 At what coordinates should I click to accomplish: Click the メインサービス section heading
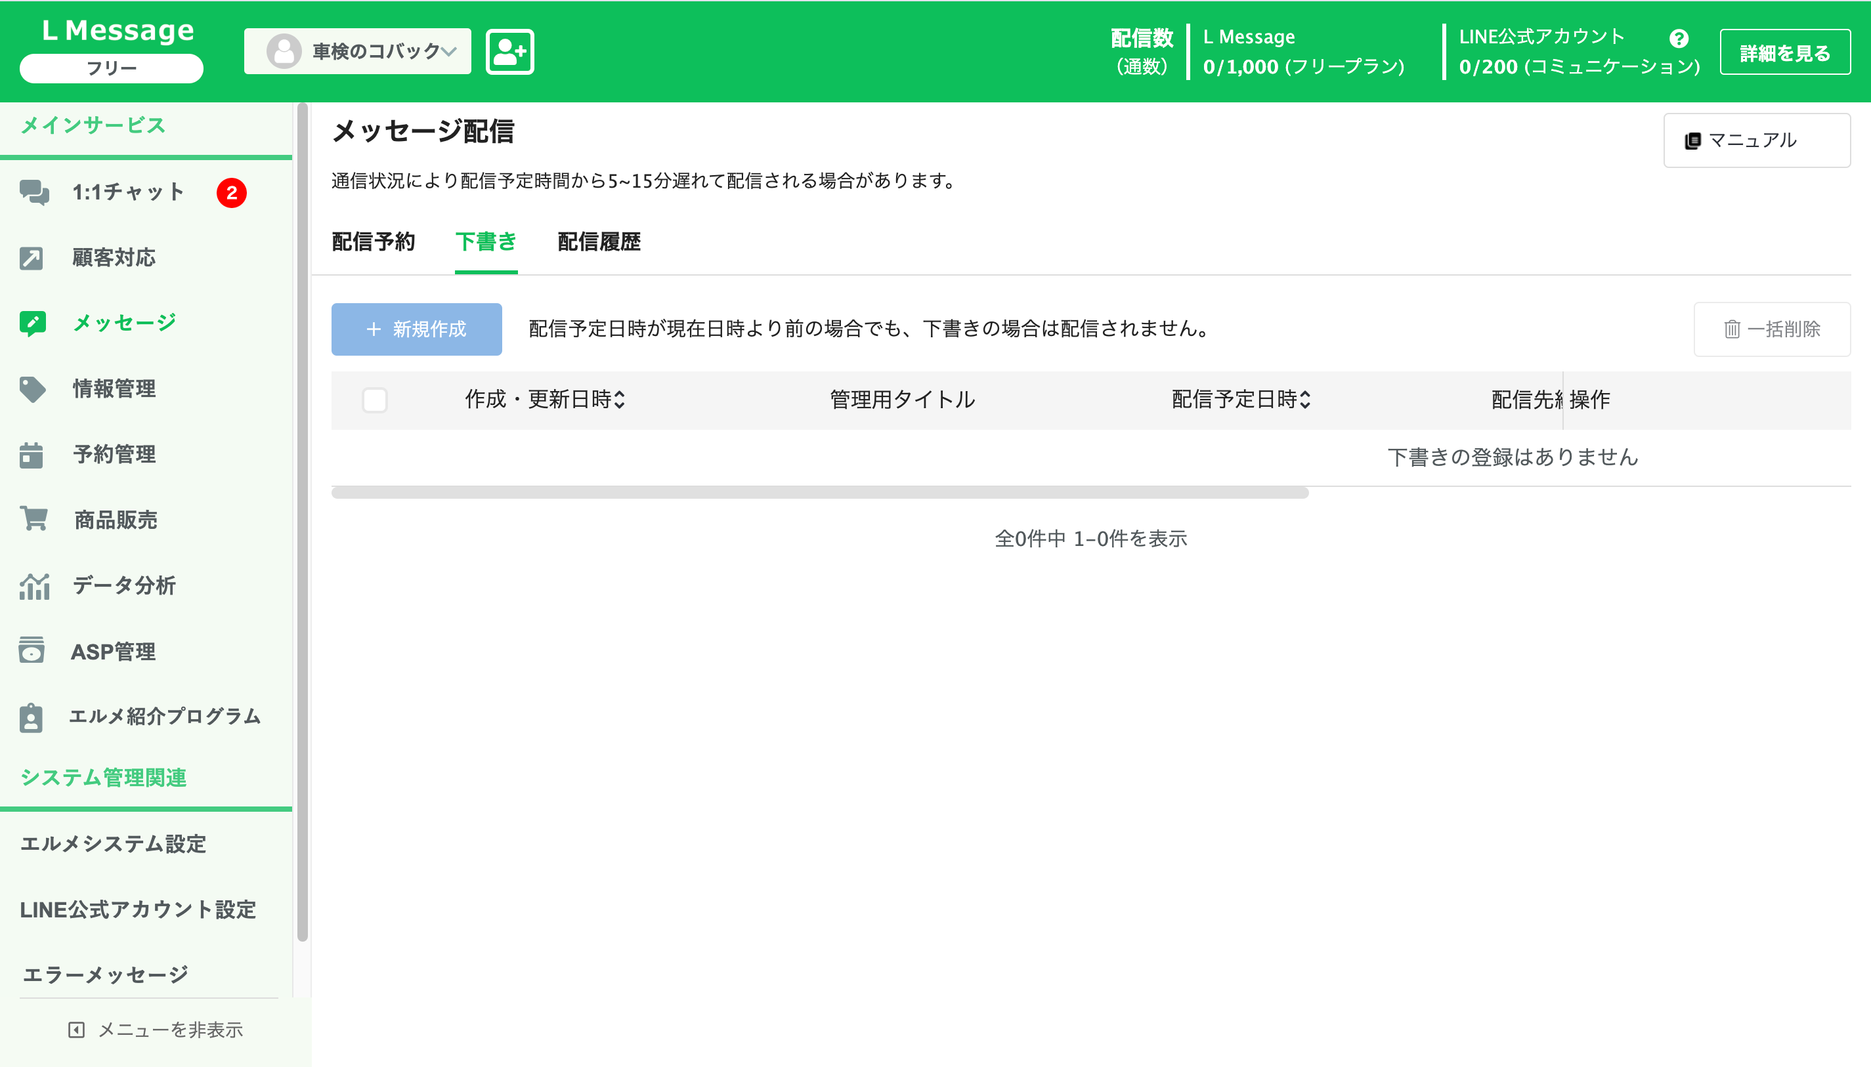[x=93, y=125]
